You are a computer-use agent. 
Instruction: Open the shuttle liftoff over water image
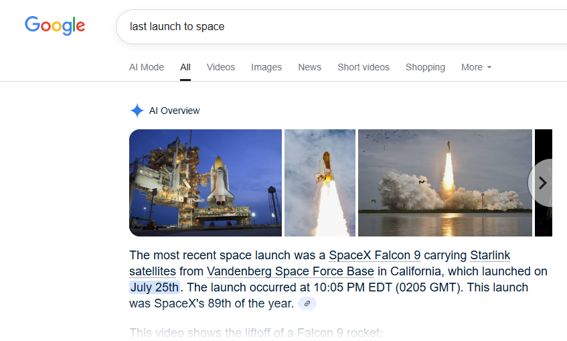click(445, 183)
